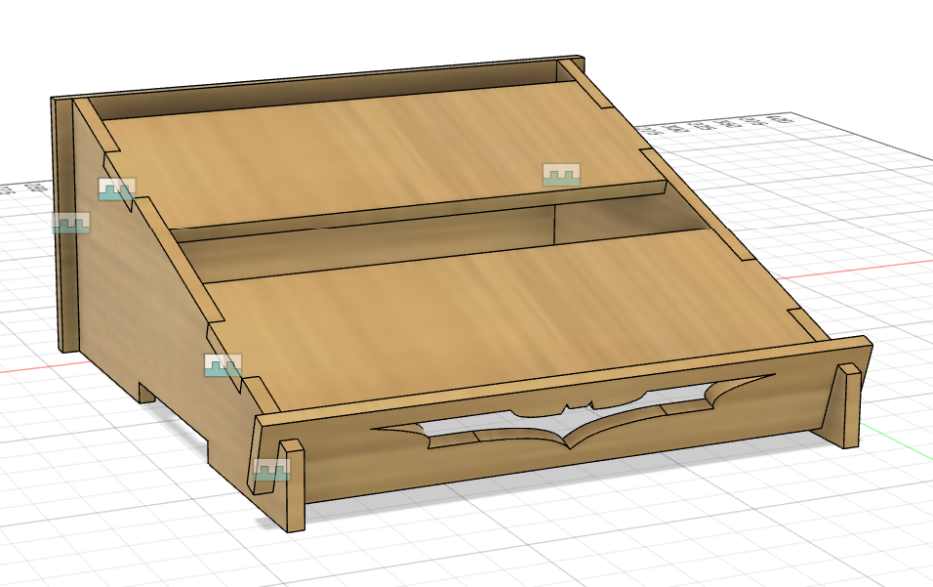The image size is (933, 587).
Task: Select the front right leg tab
Action: (x=848, y=404)
